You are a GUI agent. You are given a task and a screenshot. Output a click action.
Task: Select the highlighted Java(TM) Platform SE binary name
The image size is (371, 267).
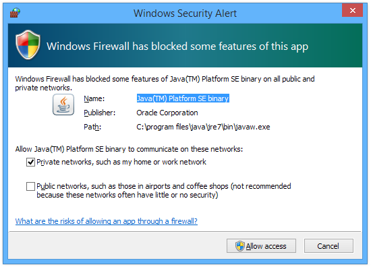pyautogui.click(x=183, y=98)
